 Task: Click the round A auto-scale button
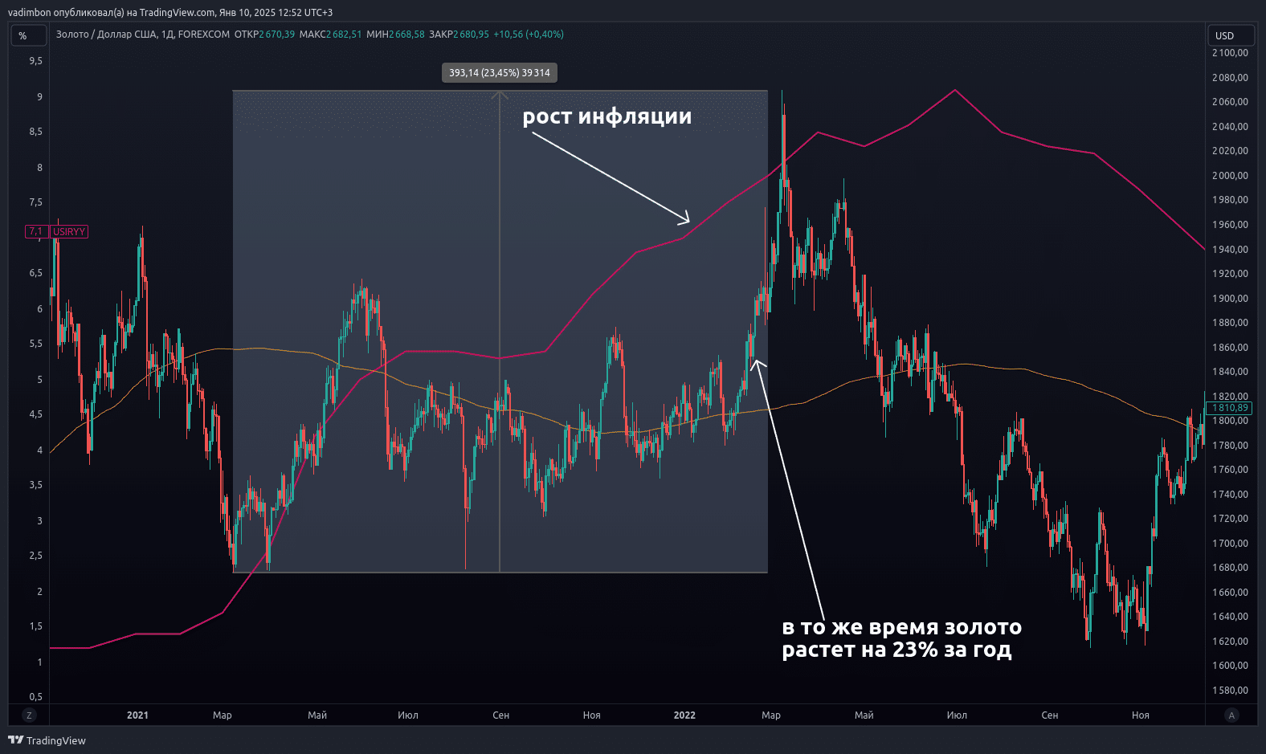pyautogui.click(x=1231, y=715)
